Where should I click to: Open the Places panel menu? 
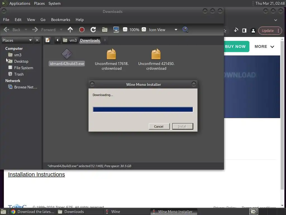(x=39, y=3)
